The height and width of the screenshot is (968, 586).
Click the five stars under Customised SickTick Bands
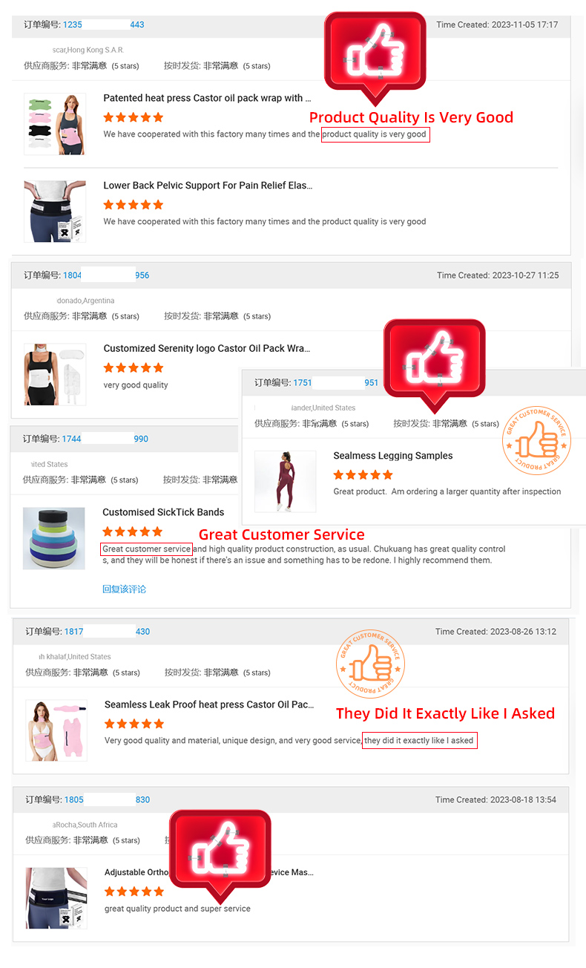point(132,531)
